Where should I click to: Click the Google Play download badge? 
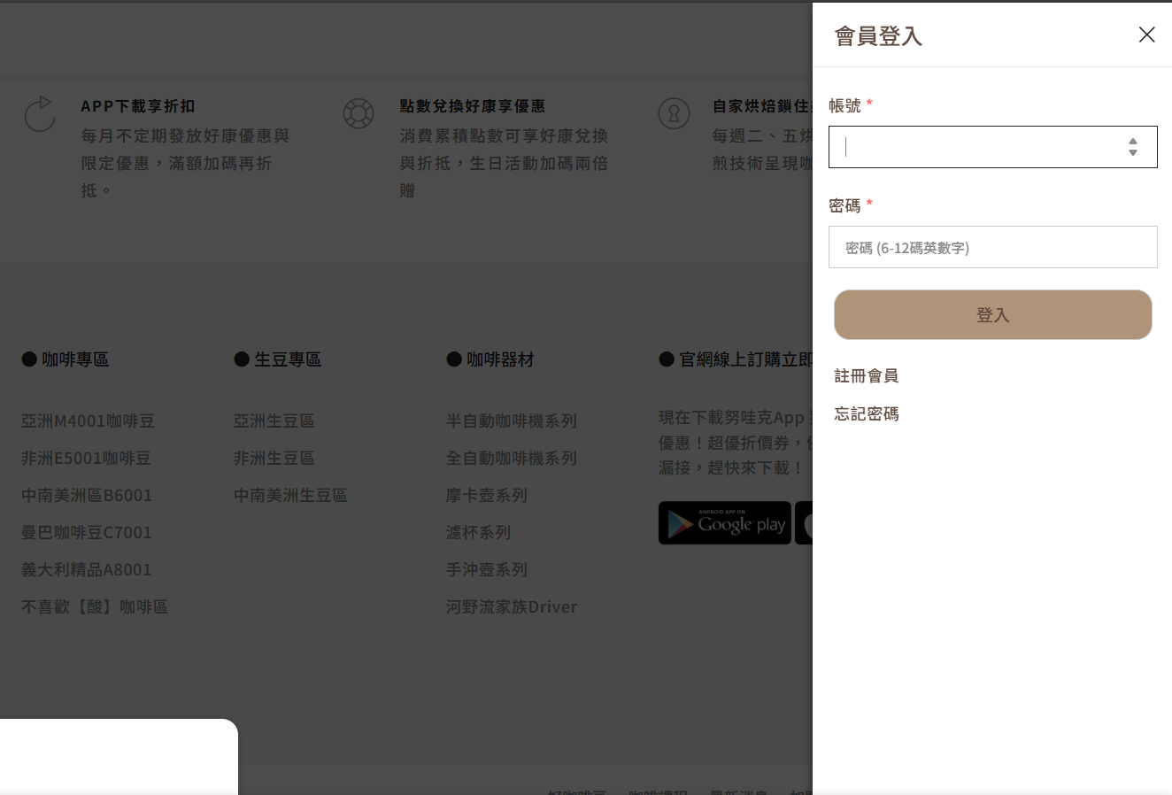[x=725, y=522]
